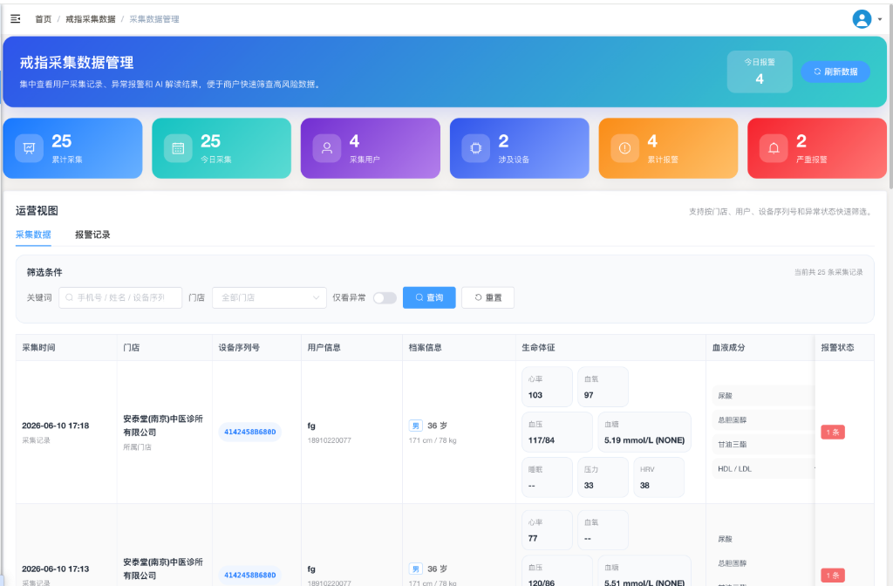Click 甘油三酯 in the 17:18 row

tap(733, 445)
